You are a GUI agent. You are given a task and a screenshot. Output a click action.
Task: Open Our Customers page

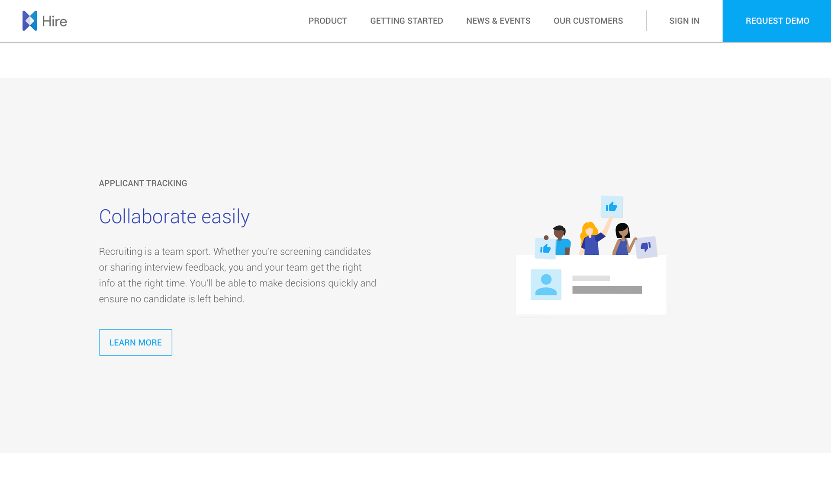tap(588, 21)
